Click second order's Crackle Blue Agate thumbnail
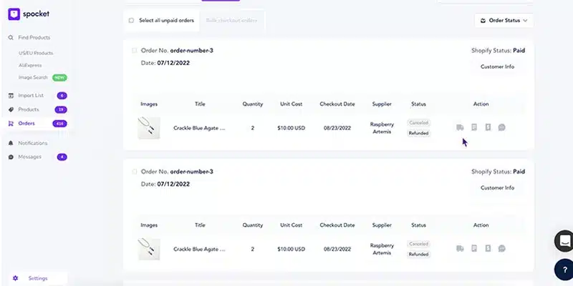Viewport: 573px width, 286px height. pos(149,249)
